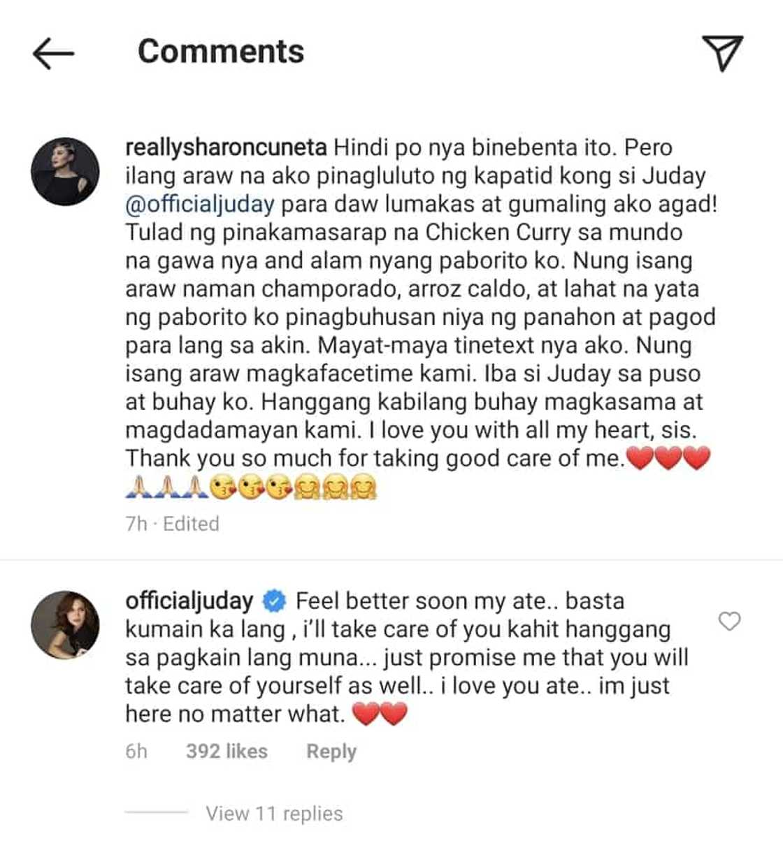Tap the line beside View 11 replies
783x852 pixels.
156,812
